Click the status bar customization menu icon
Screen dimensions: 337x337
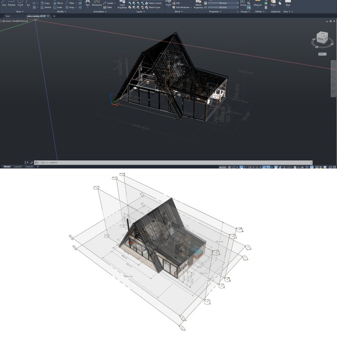point(334,167)
